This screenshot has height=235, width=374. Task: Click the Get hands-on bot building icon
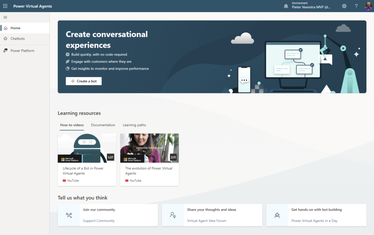pyautogui.click(x=277, y=215)
